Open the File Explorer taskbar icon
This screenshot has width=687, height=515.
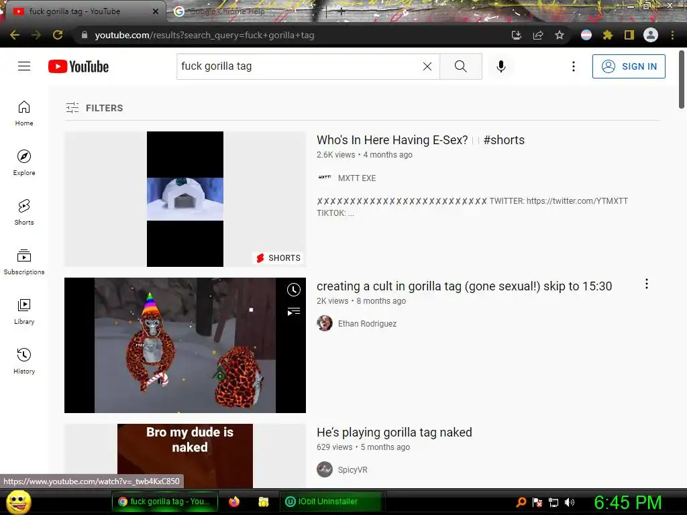(x=263, y=502)
